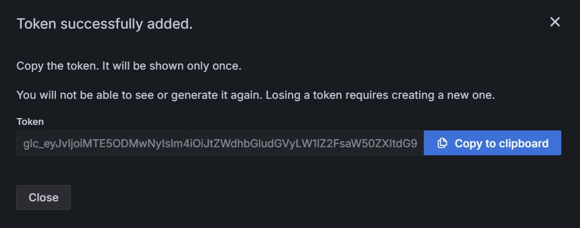Tap the overlapping-pages copy glyph

[442, 143]
